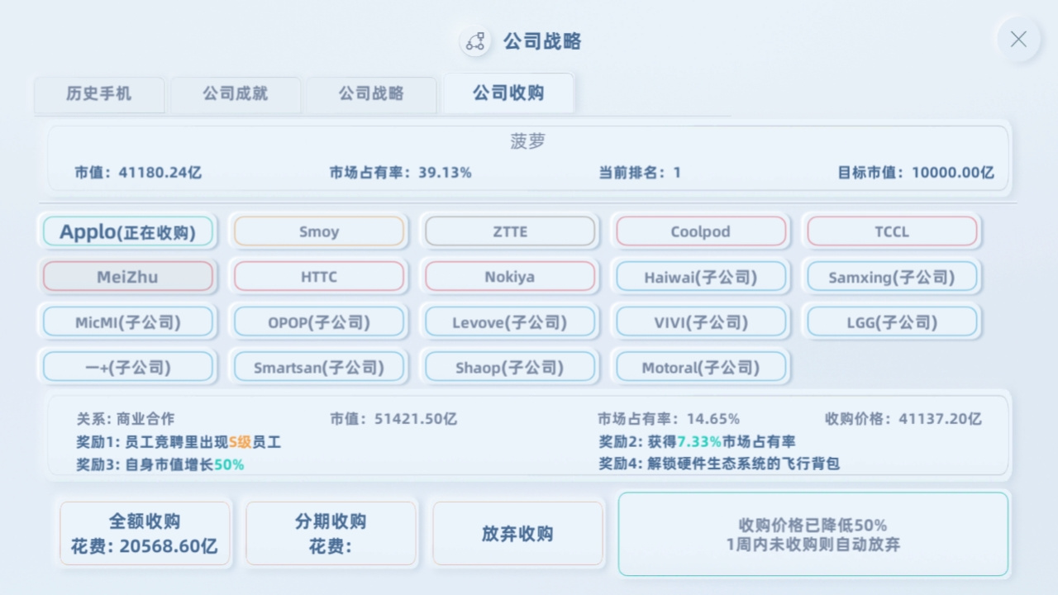Click target 市值: 51421.50亿 text

[393, 419]
